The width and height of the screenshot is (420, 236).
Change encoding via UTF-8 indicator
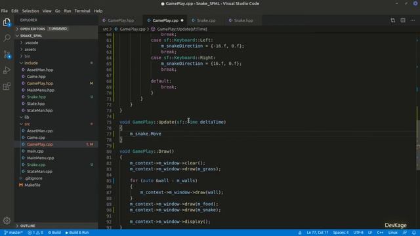[x=358, y=233]
